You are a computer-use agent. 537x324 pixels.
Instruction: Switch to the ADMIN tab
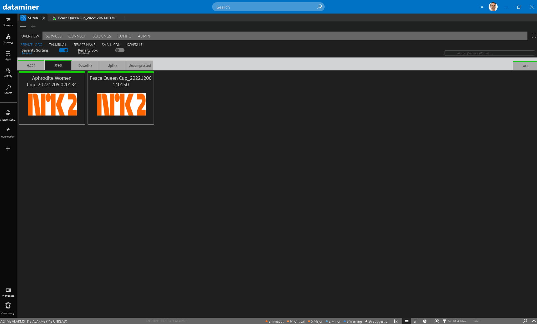(144, 36)
